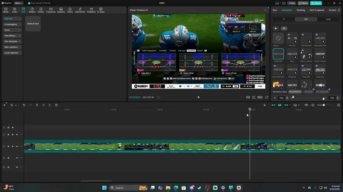Expand the Text template category
The height and width of the screenshot is (192, 343).
(x=12, y=41)
